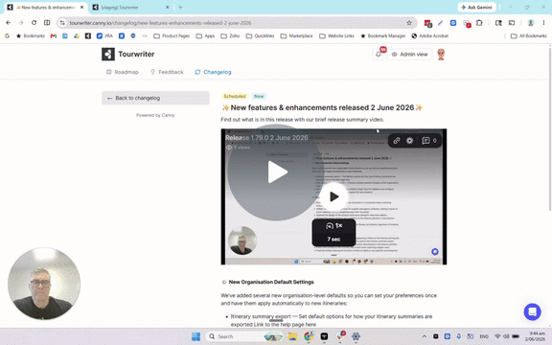
Task: Open the Windows Start menu
Action: click(x=195, y=336)
